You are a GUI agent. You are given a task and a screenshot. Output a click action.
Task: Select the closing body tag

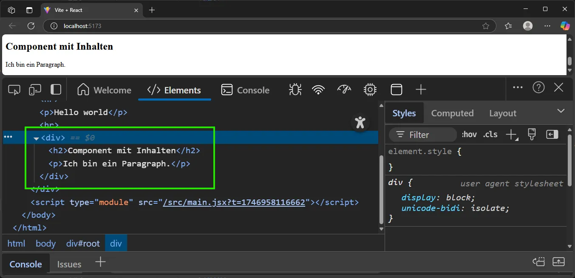[39, 215]
